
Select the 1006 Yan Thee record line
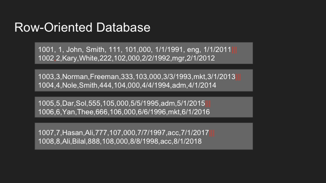tap(124, 112)
